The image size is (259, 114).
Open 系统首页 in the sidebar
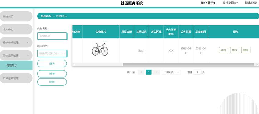pos(16,16)
